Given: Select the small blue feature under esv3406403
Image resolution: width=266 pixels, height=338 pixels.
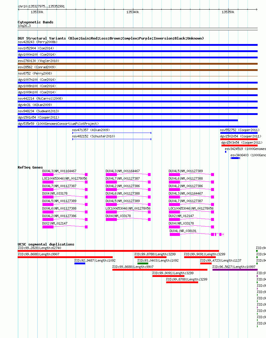Looking at the screenshot, I should tap(236, 158).
